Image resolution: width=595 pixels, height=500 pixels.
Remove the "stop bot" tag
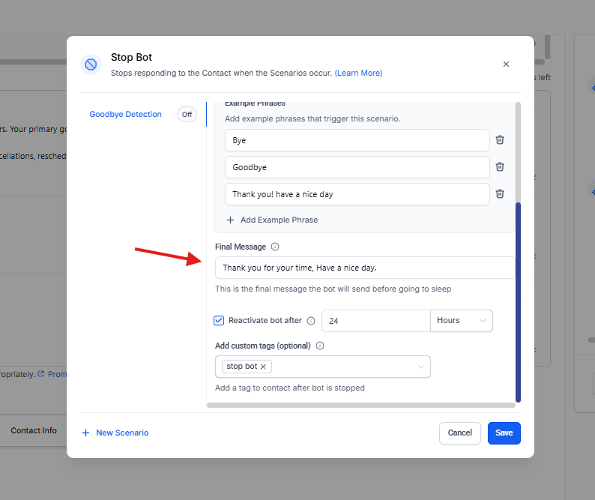263,367
